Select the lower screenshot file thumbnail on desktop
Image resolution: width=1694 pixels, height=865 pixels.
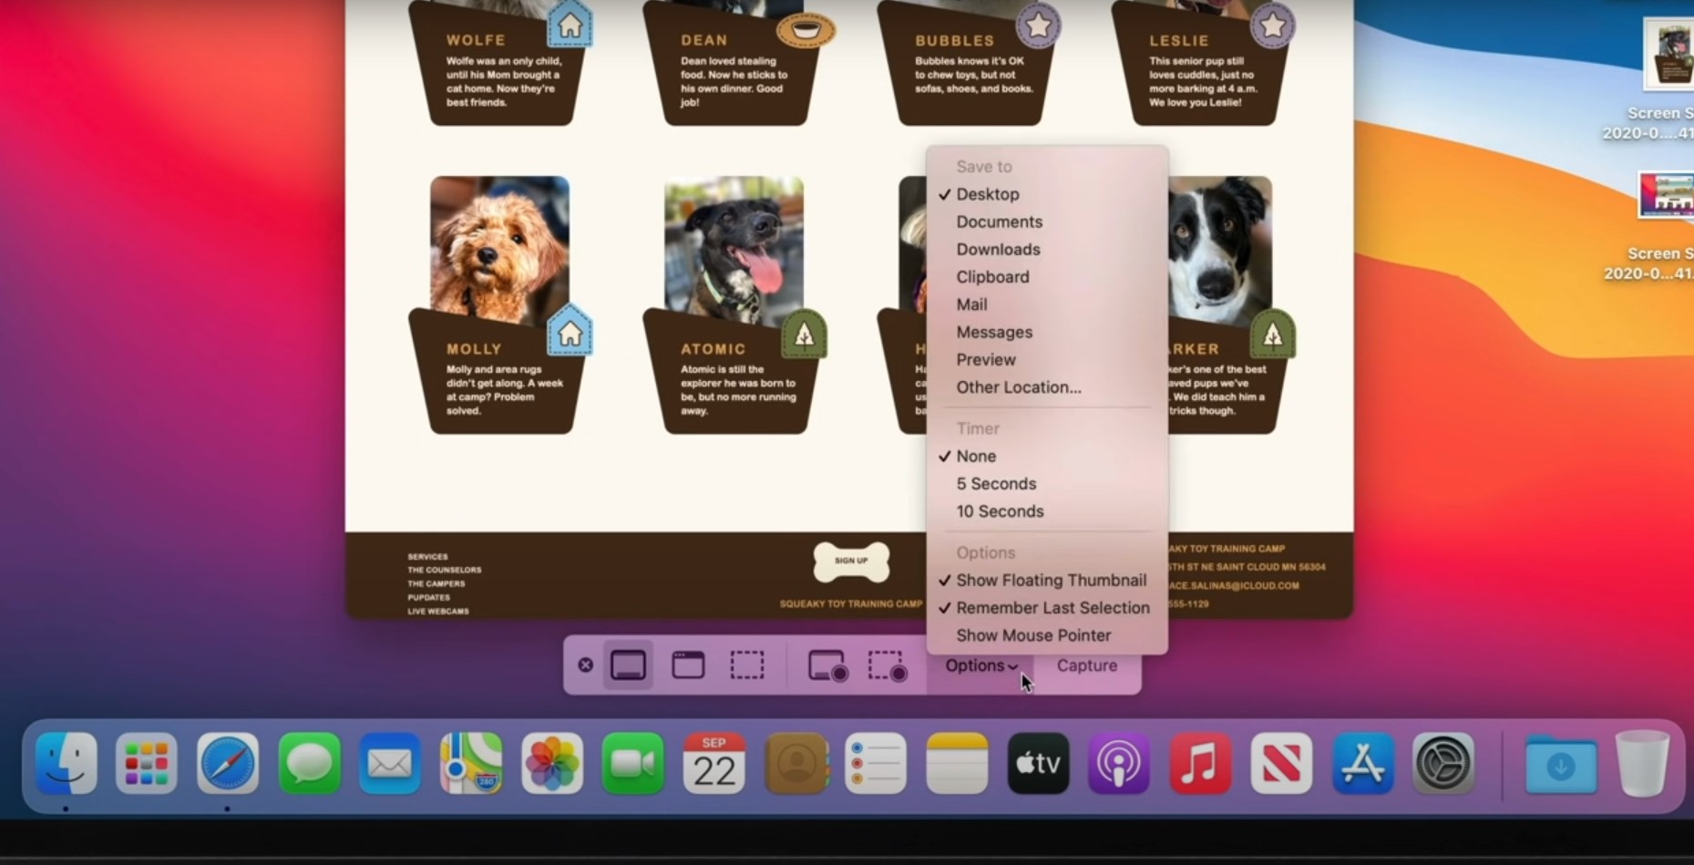pos(1666,194)
